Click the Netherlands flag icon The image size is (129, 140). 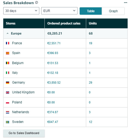coord(8,112)
